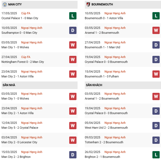Open the West Ham Utd 2 - 2 Bournemouth match
This screenshot has height=160, width=161.
[106, 128]
